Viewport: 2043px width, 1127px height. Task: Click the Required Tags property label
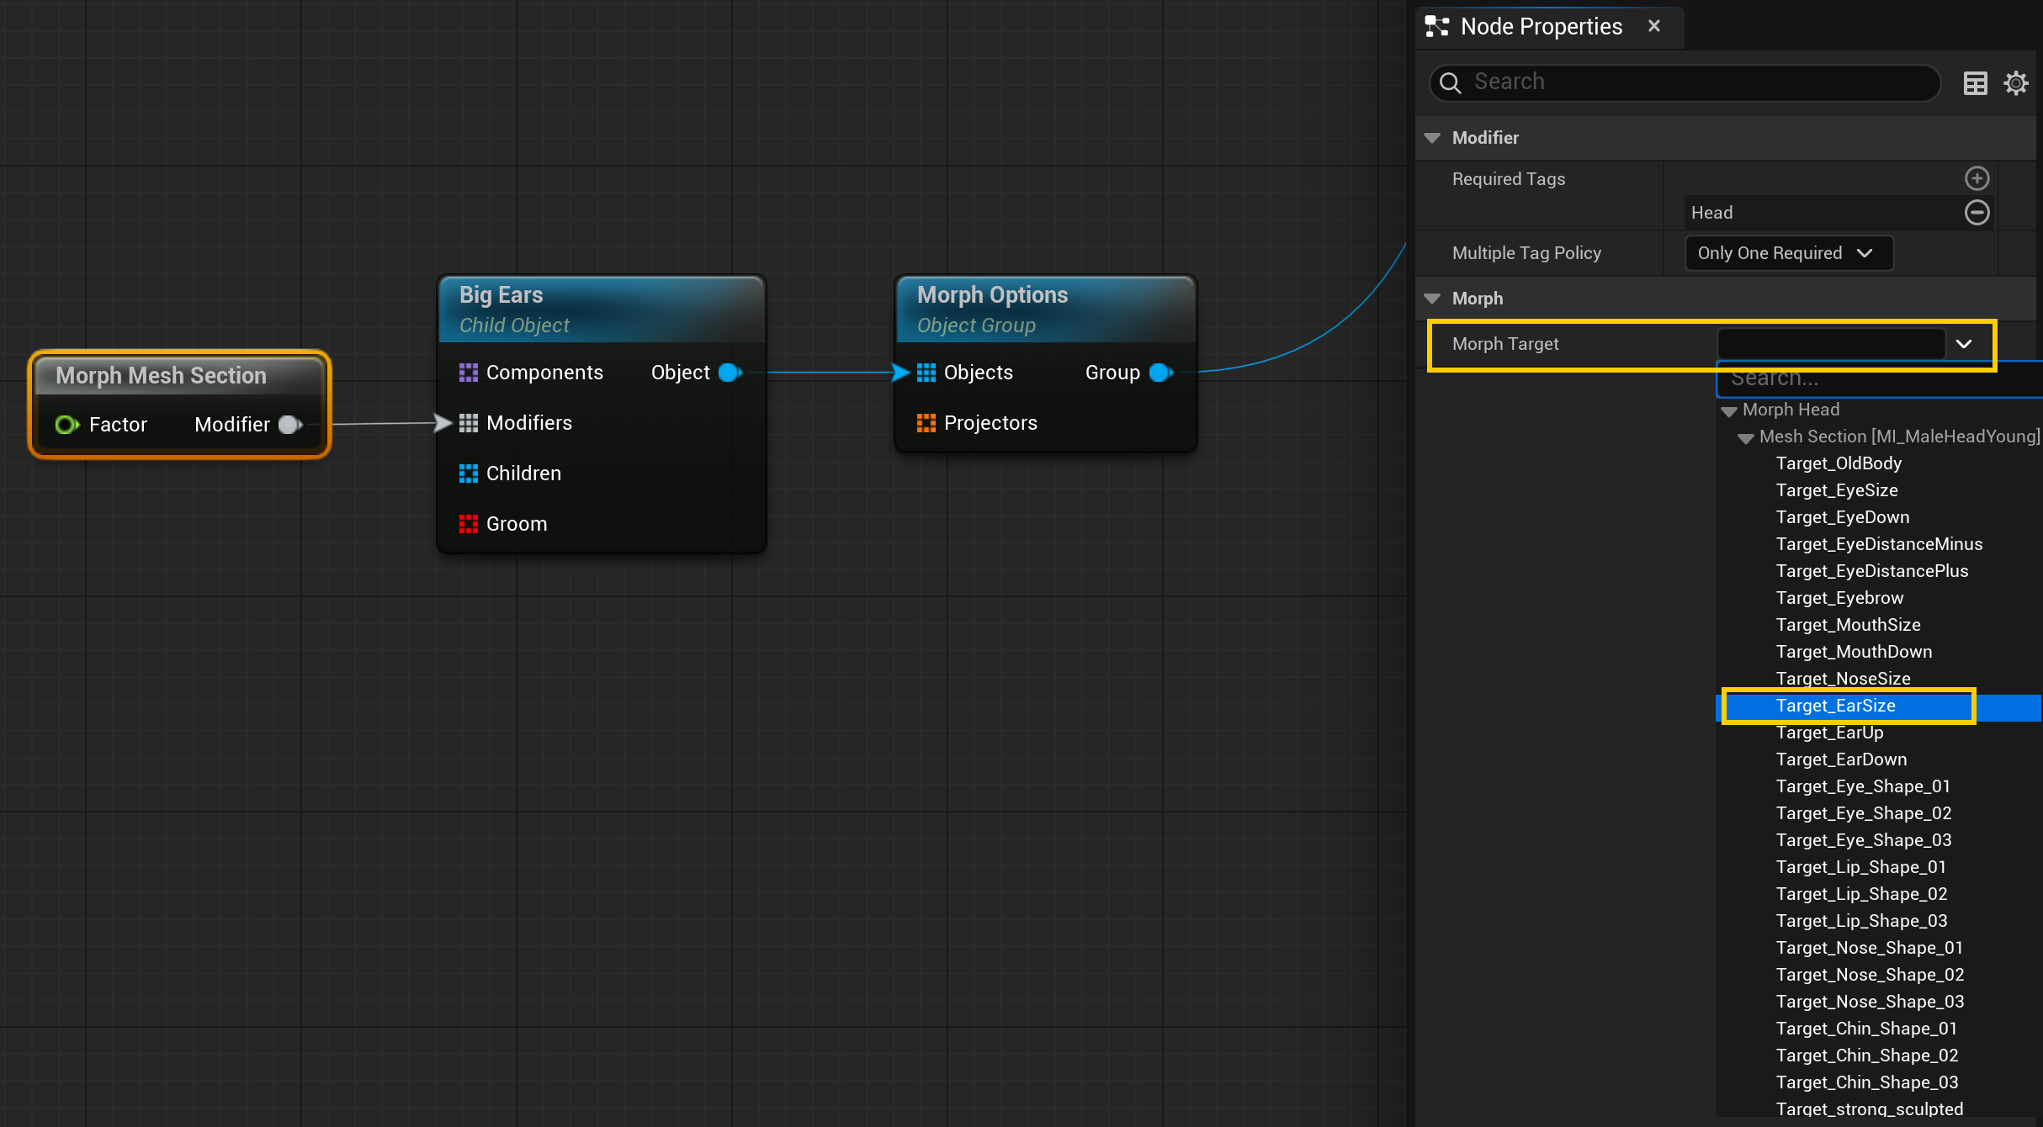[1508, 179]
